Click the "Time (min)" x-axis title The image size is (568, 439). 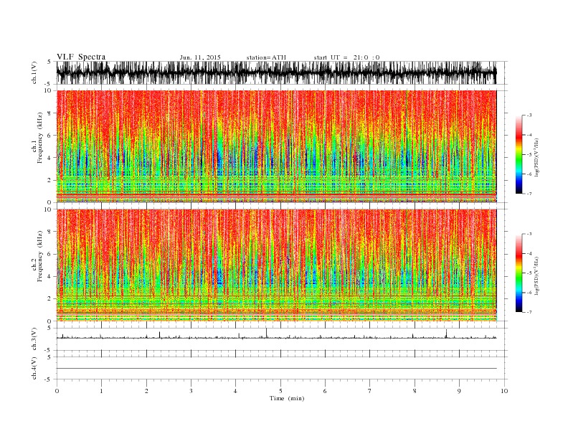287,398
